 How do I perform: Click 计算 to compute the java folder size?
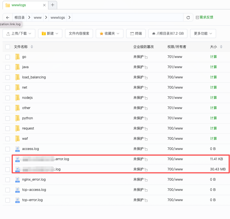(214, 67)
